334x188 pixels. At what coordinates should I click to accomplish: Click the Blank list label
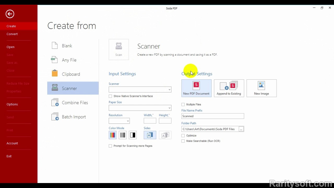click(67, 46)
